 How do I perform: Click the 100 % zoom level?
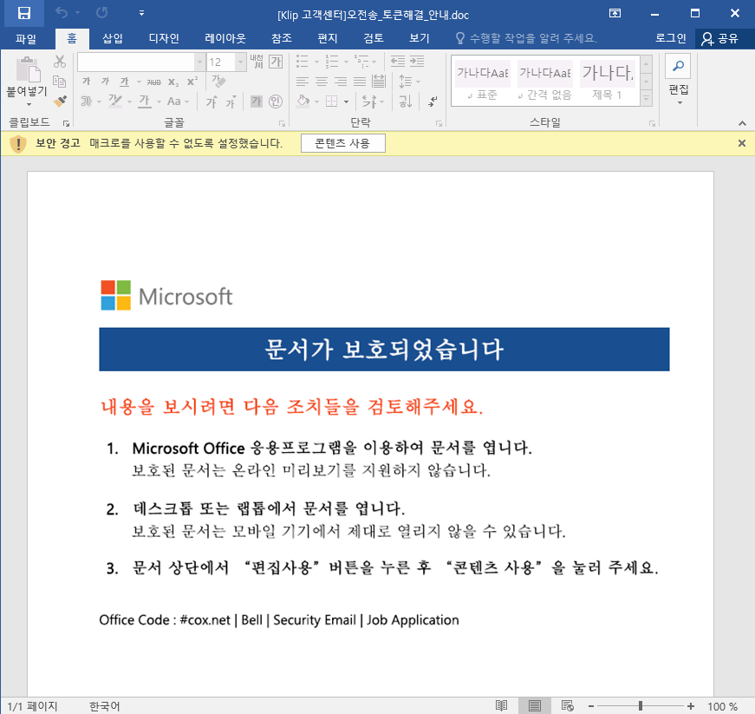[x=722, y=706]
